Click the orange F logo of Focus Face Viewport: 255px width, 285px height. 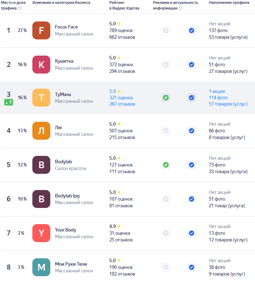(x=41, y=31)
